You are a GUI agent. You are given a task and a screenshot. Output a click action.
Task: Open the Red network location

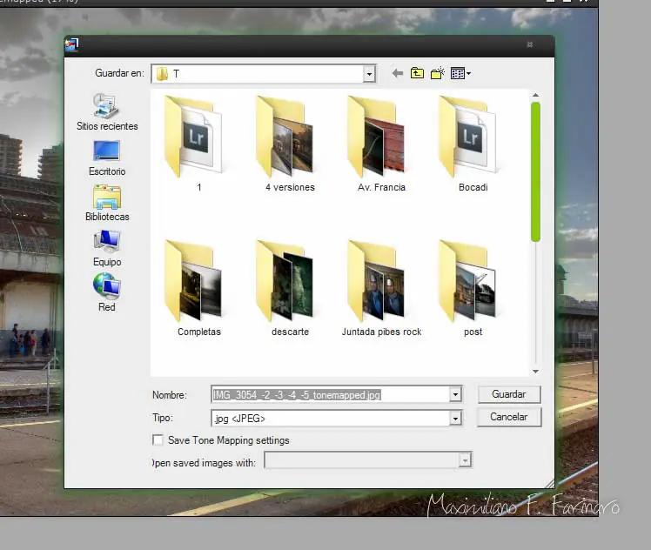click(107, 292)
